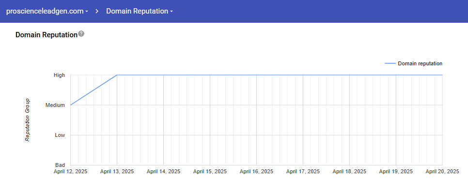Click the line start point at Medium
Screen dimensions: 468x195
click(71, 105)
